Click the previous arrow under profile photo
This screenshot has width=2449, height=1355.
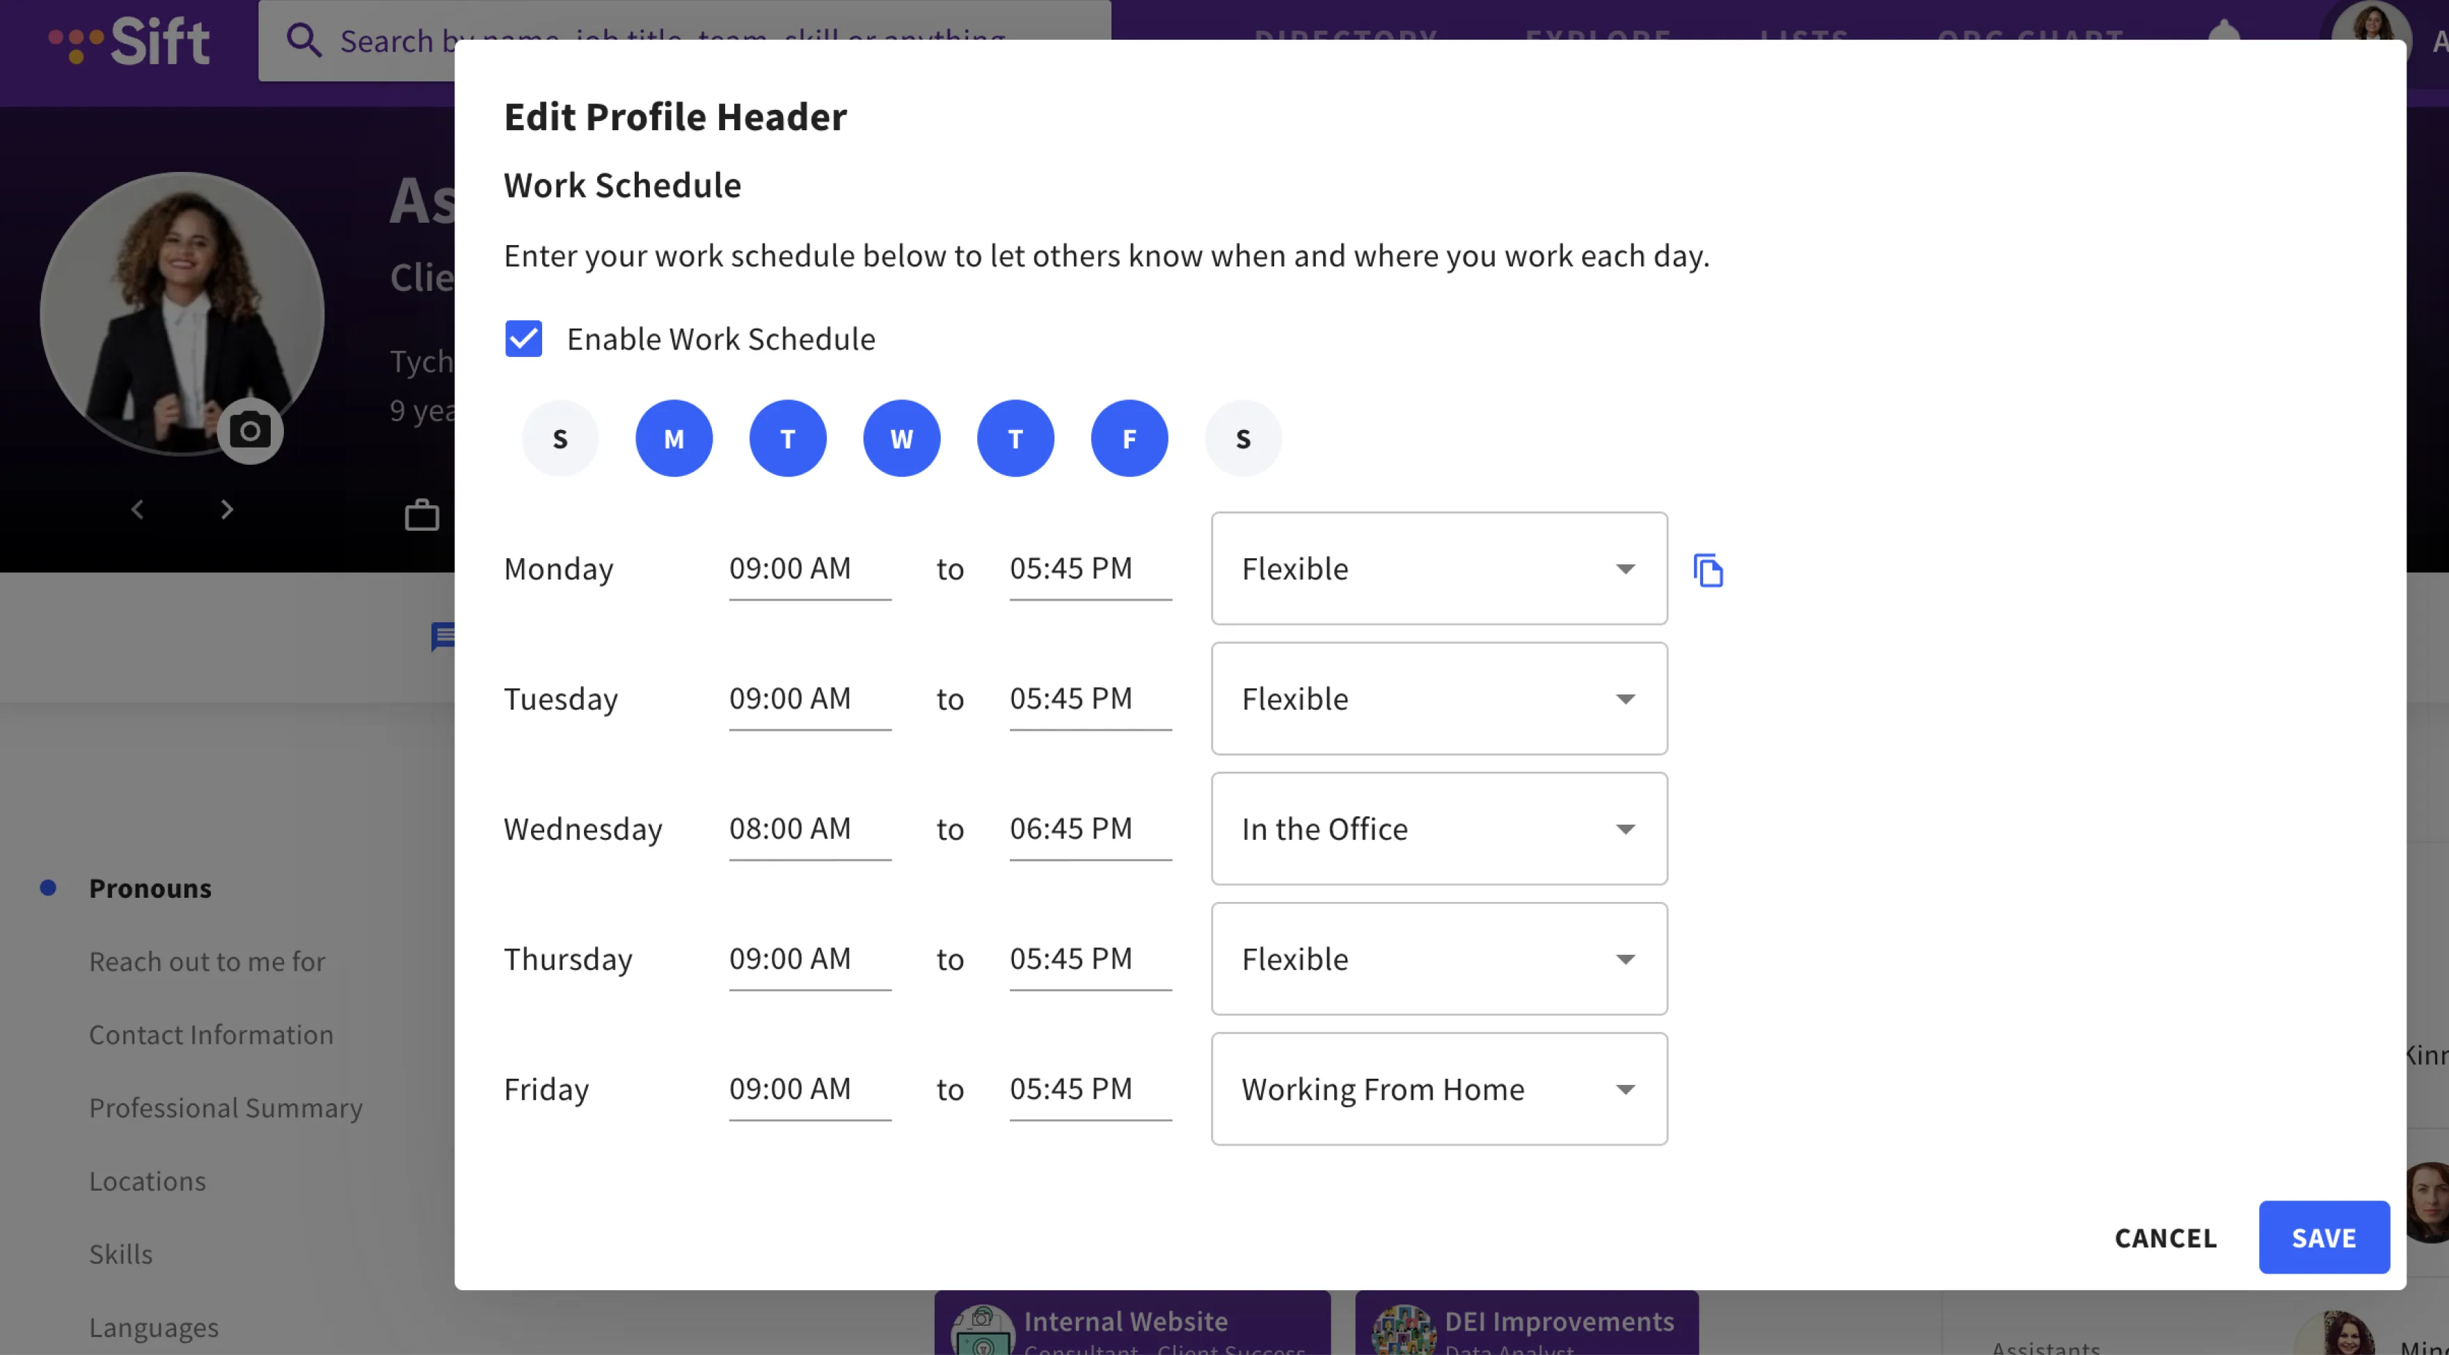(x=138, y=509)
